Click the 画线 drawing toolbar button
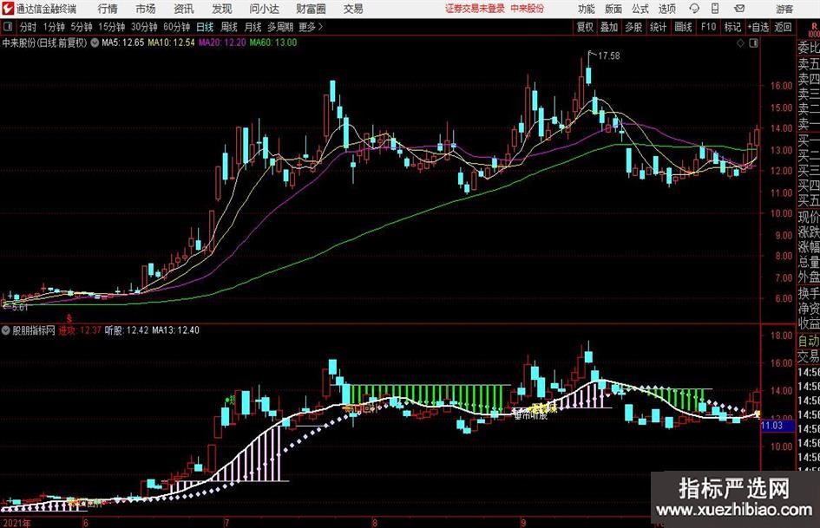This screenshot has height=528, width=820. pyautogui.click(x=683, y=27)
